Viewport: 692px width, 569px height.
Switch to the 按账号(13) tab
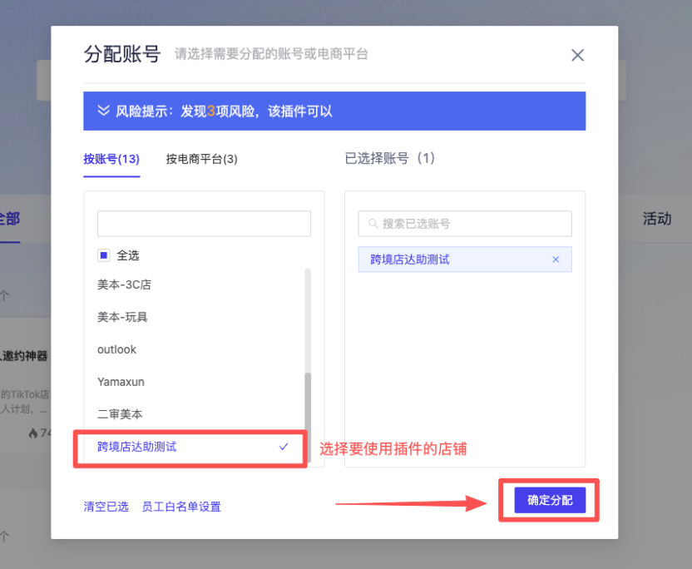pyautogui.click(x=111, y=159)
